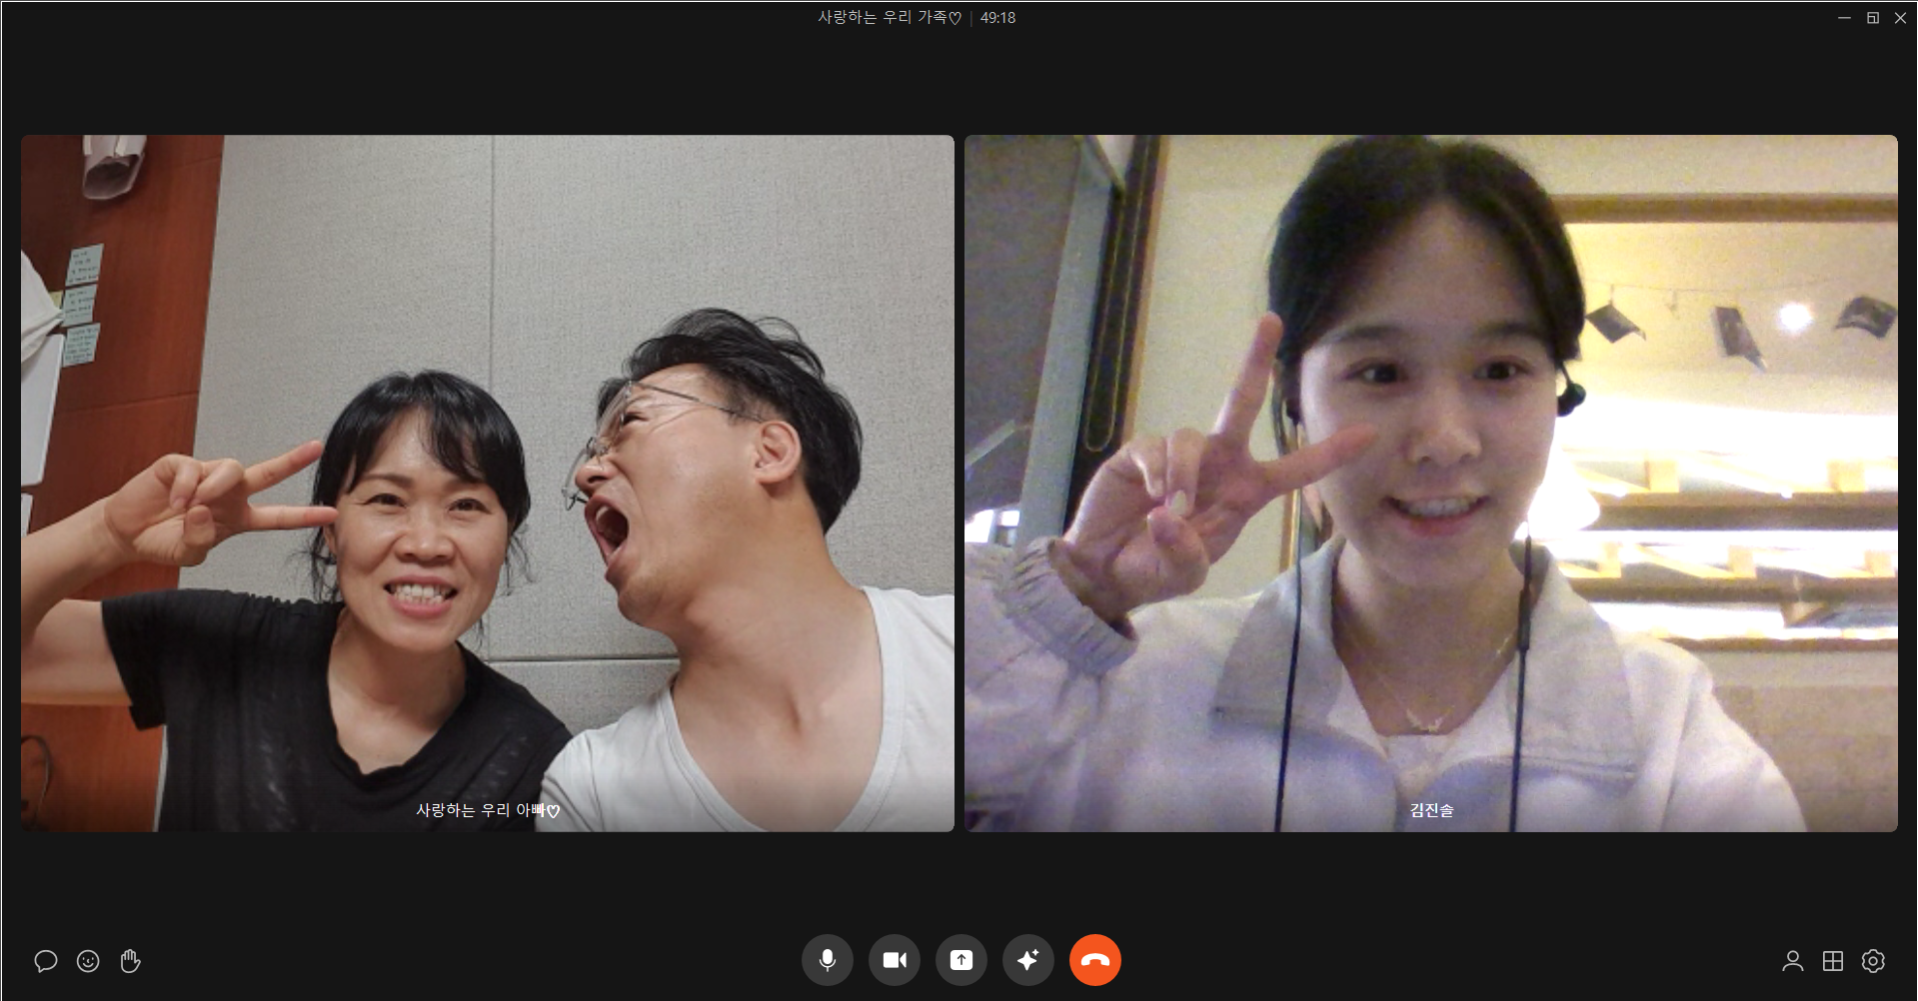Turn off the video camera
This screenshot has height=1001, width=1918.
[x=894, y=960]
